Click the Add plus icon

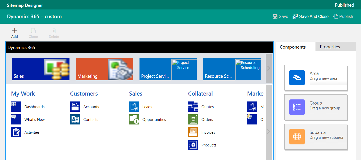point(15,31)
